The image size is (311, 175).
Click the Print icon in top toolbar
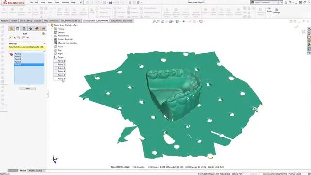(x=111, y=2)
